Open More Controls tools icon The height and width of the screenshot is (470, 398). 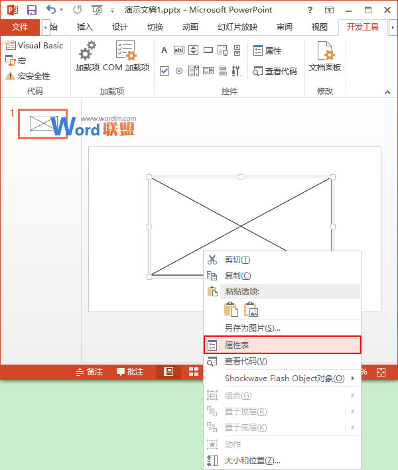[x=237, y=71]
